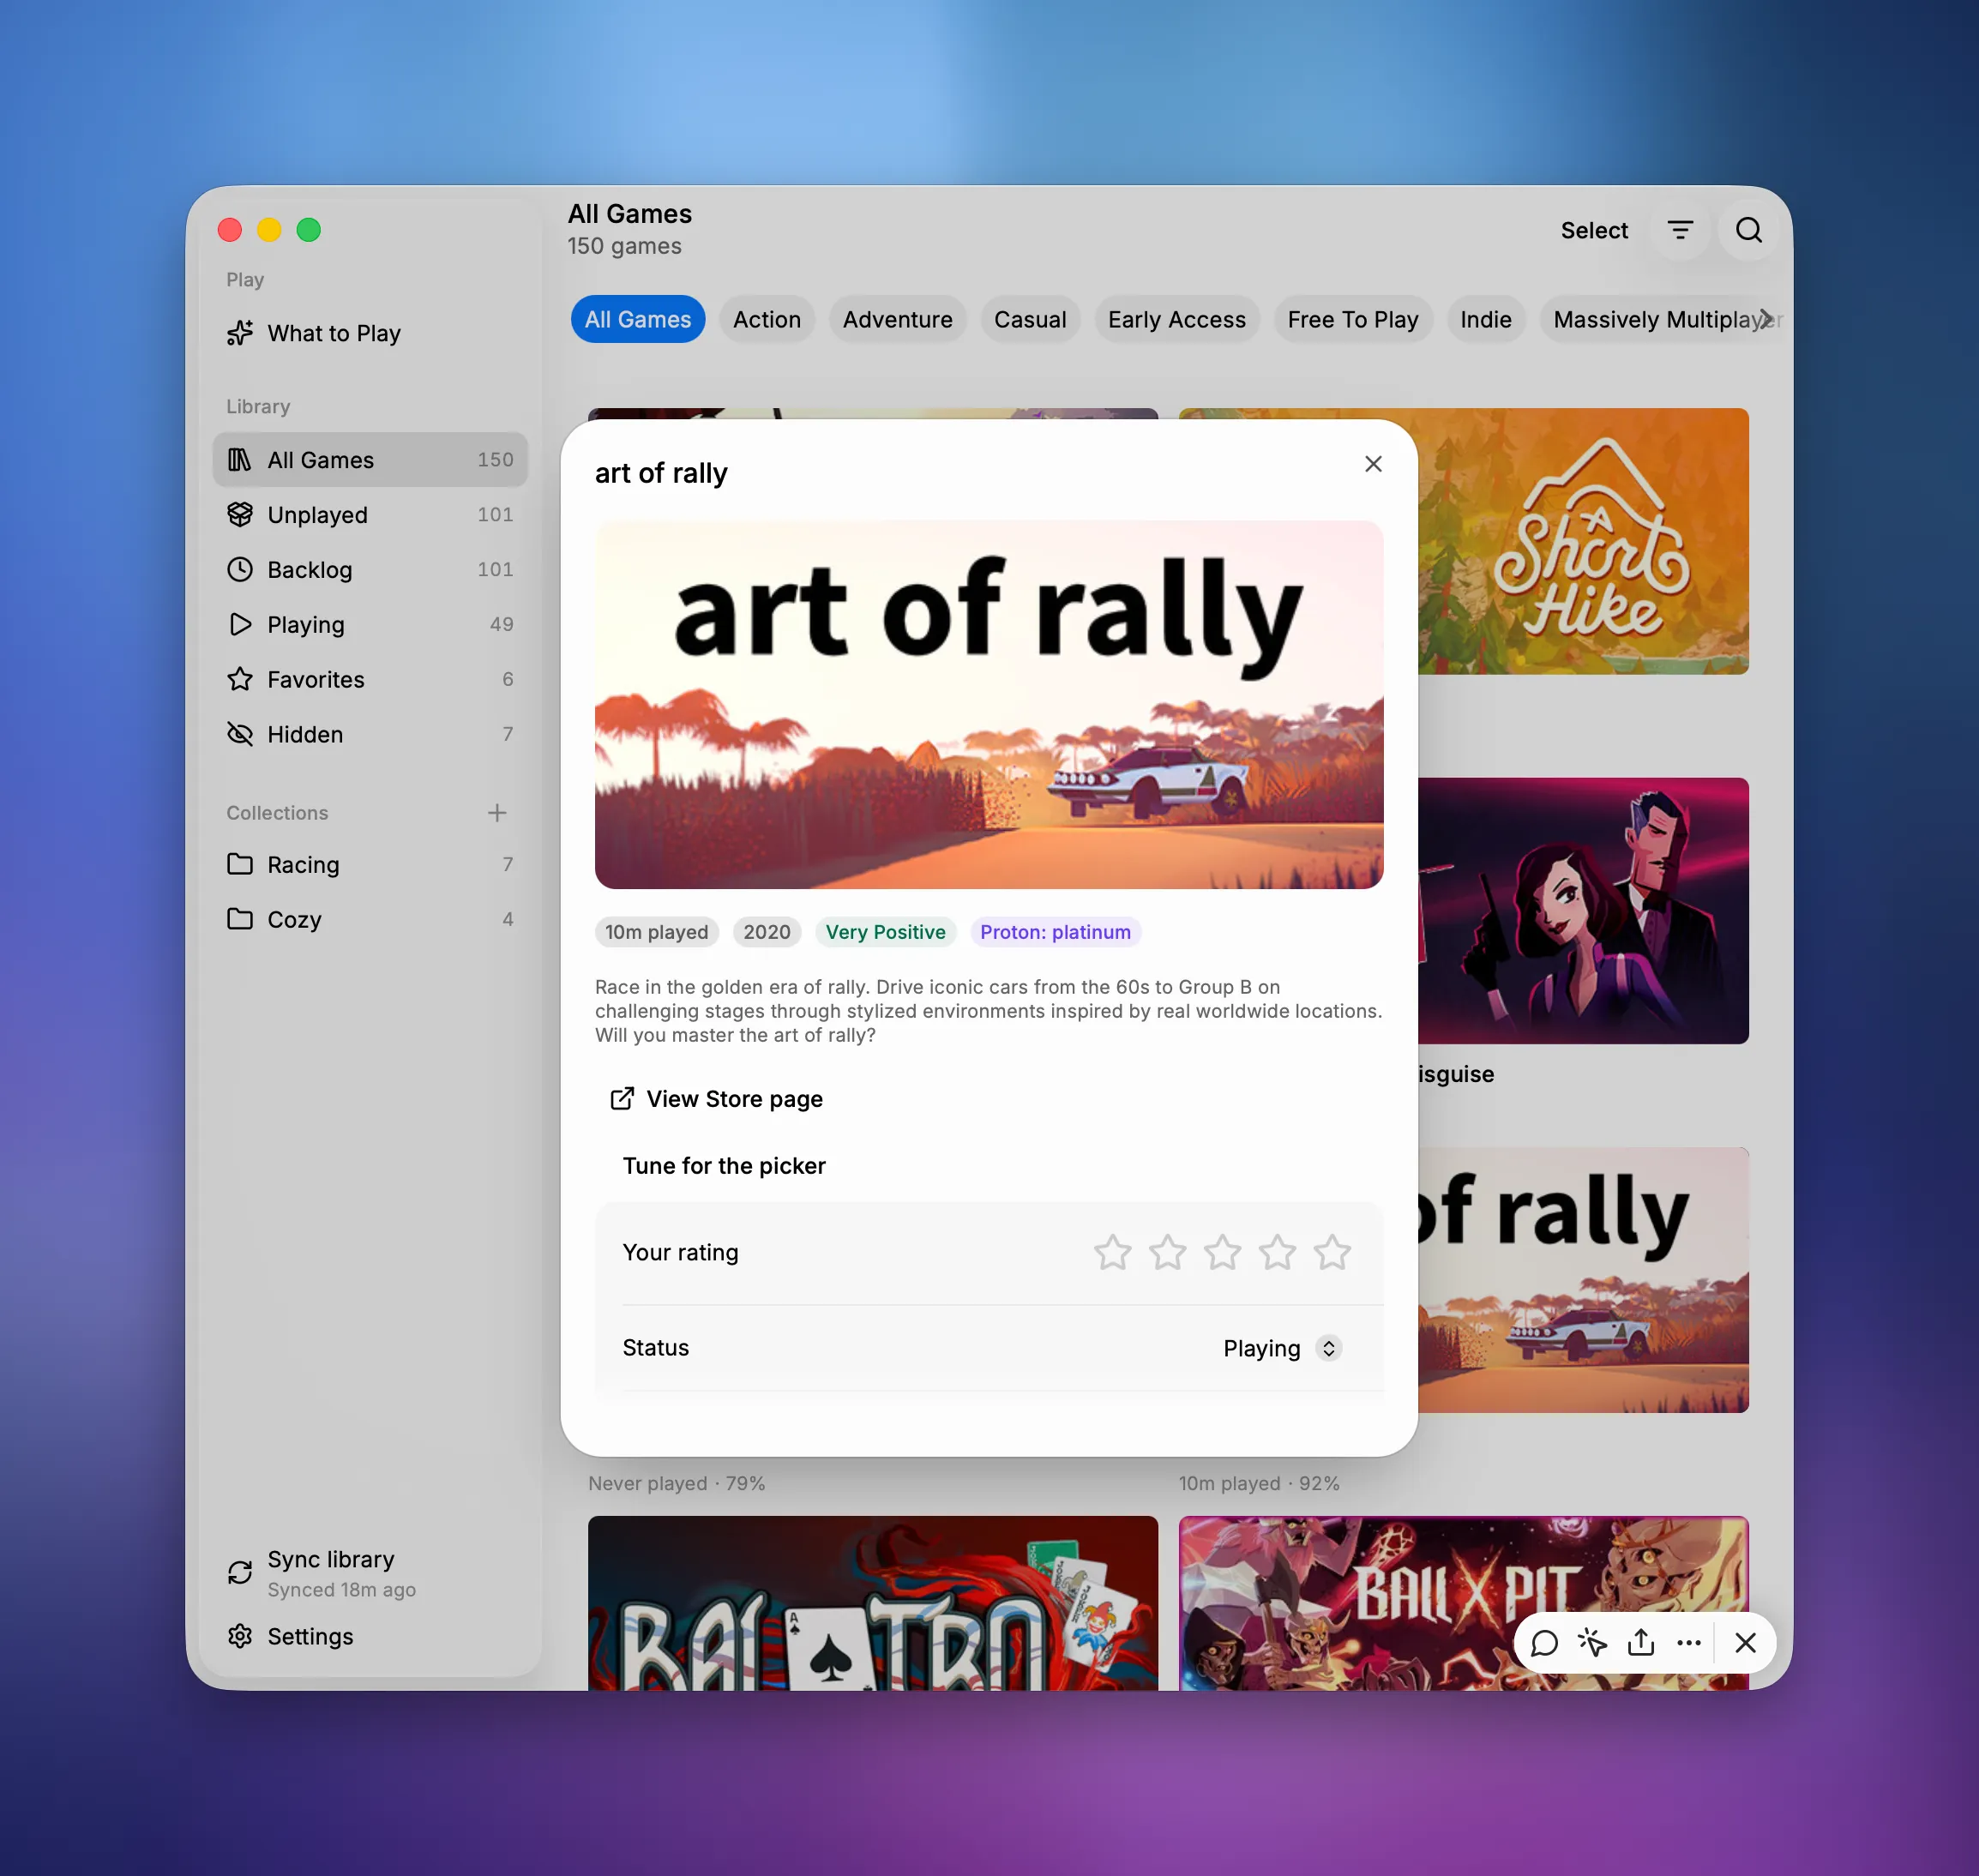Click the share icon in floating toolbar
Screen dimensions: 1979x1876
tap(1641, 1643)
